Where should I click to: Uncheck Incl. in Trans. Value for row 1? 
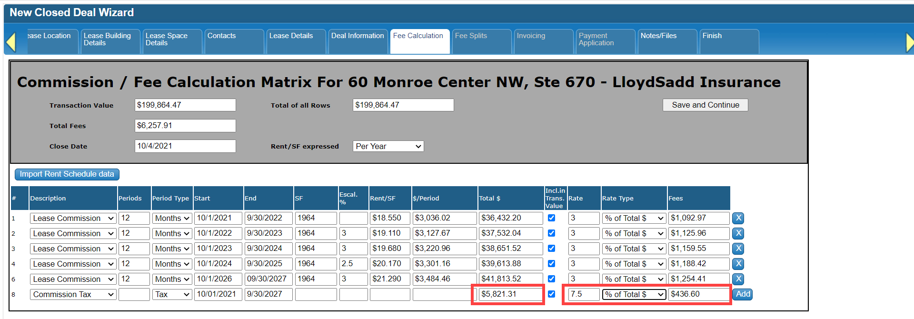coord(551,218)
